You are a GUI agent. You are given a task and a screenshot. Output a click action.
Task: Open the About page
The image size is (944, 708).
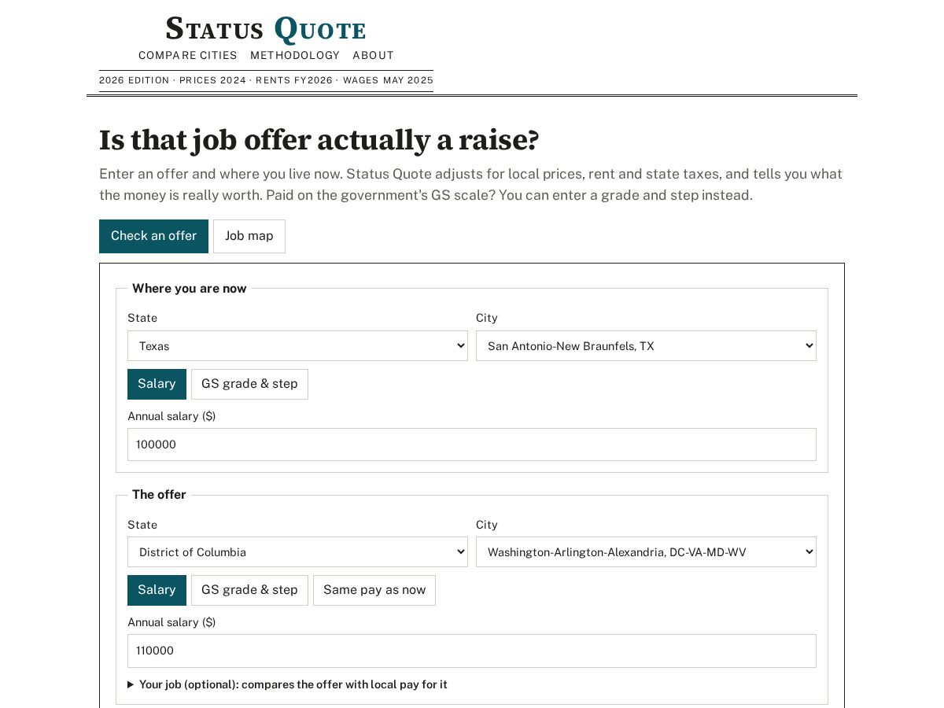click(373, 55)
